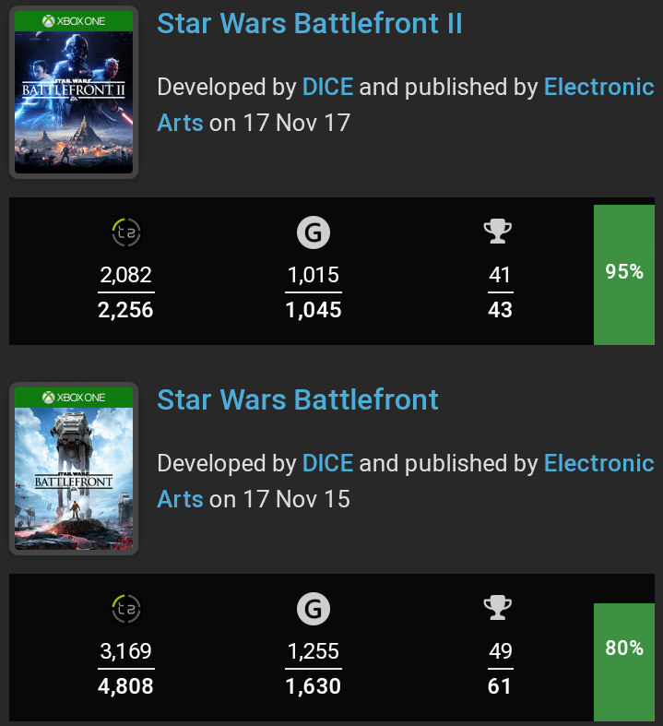
Task: Open the DICE developer link under Battlefront II
Action: [327, 88]
